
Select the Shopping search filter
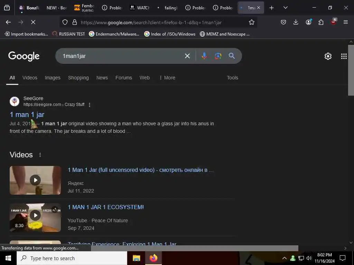pyautogui.click(x=78, y=78)
